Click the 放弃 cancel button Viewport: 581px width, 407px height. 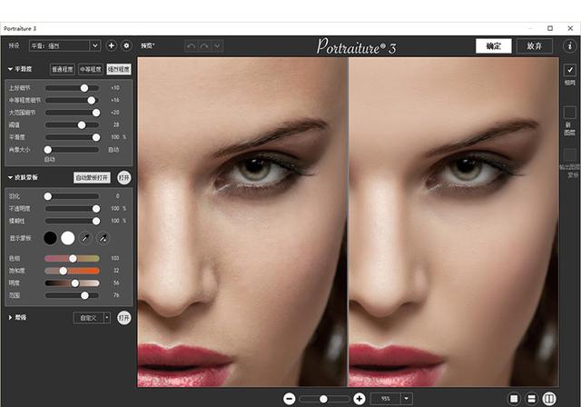click(x=535, y=46)
